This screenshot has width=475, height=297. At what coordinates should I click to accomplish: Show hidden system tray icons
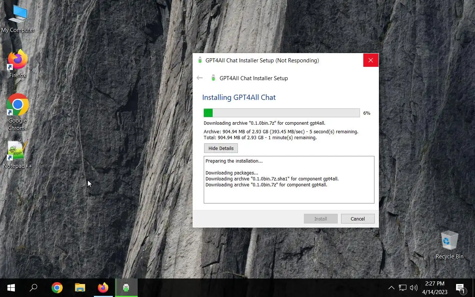click(391, 288)
